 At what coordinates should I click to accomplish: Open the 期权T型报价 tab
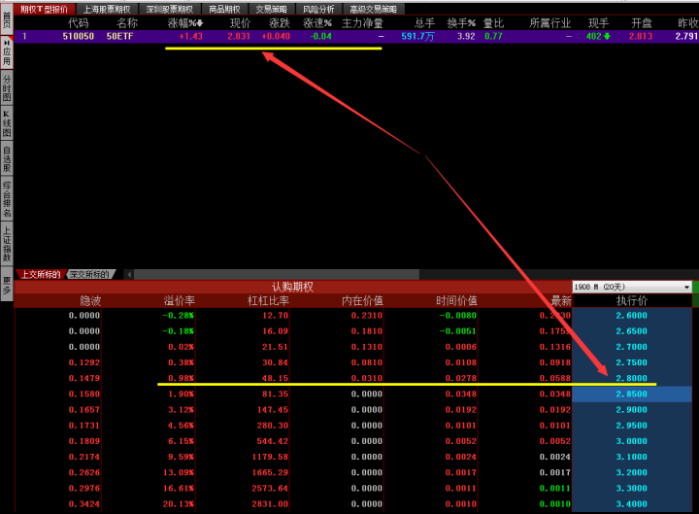pos(45,9)
